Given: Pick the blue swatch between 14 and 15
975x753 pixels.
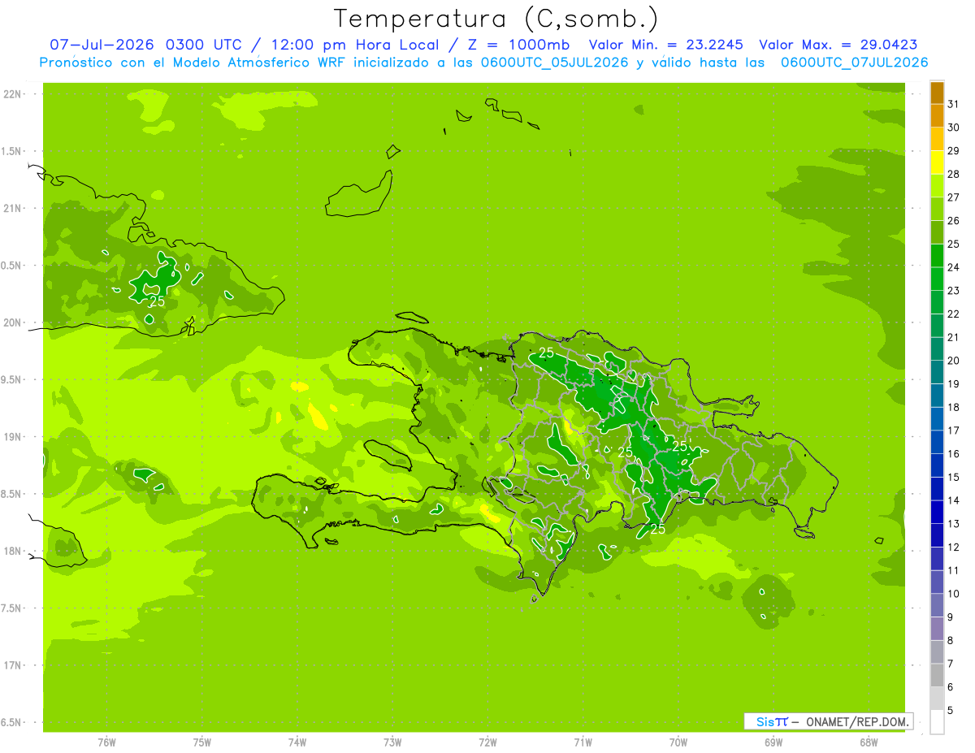Looking at the screenshot, I should (937, 489).
